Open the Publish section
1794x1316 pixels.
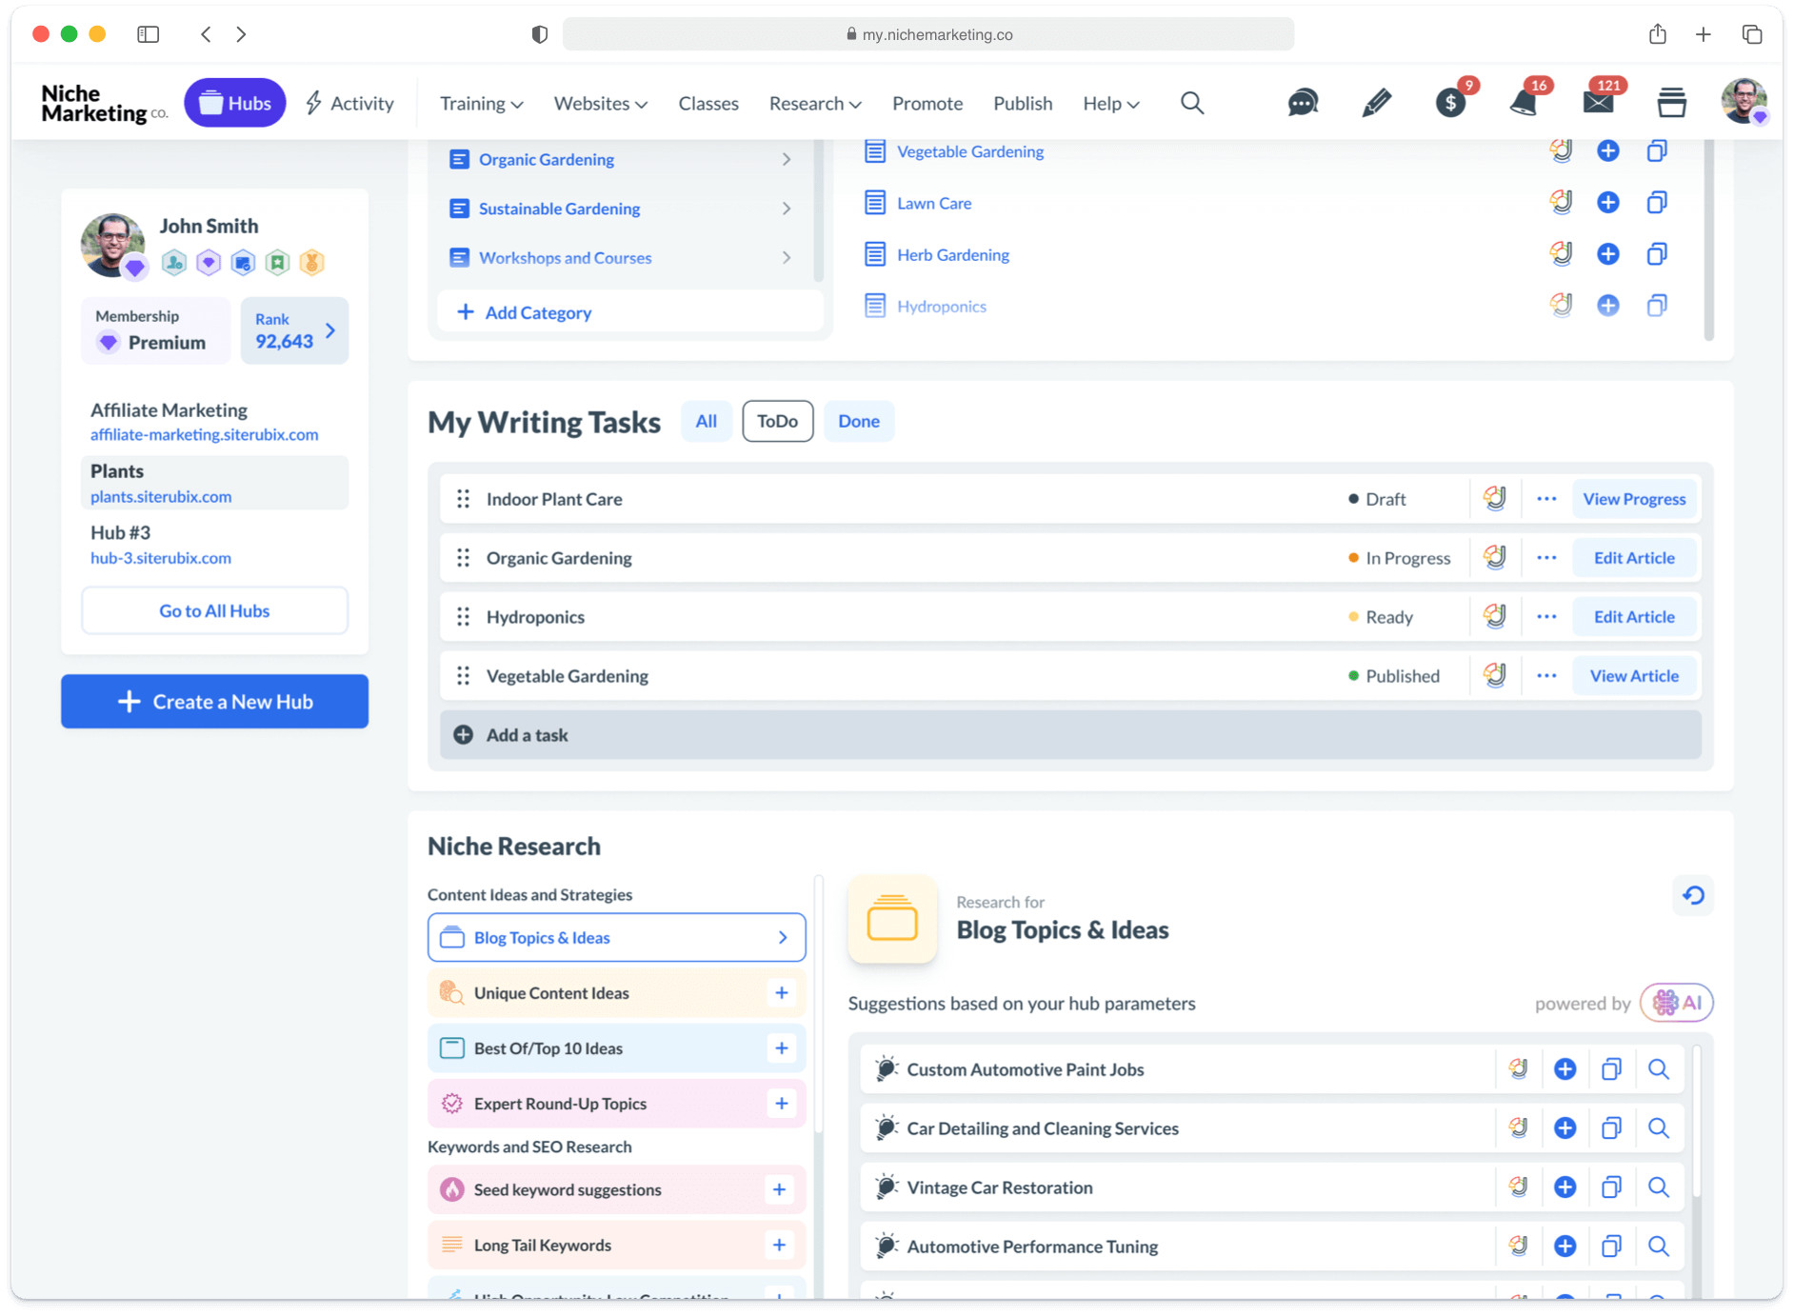click(x=1022, y=103)
